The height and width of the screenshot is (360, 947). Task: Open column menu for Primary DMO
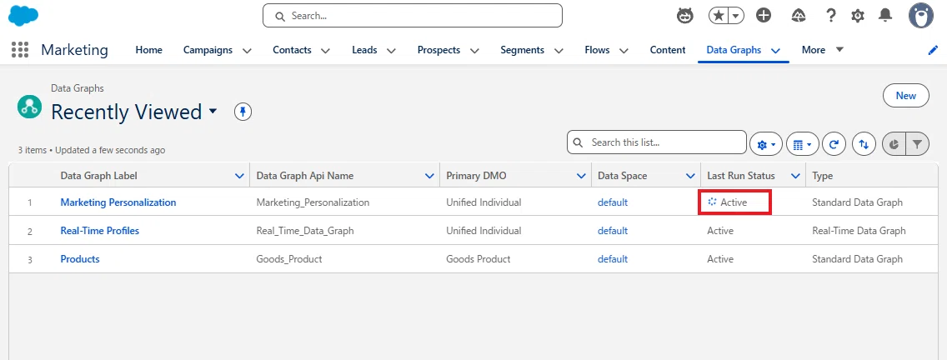581,176
